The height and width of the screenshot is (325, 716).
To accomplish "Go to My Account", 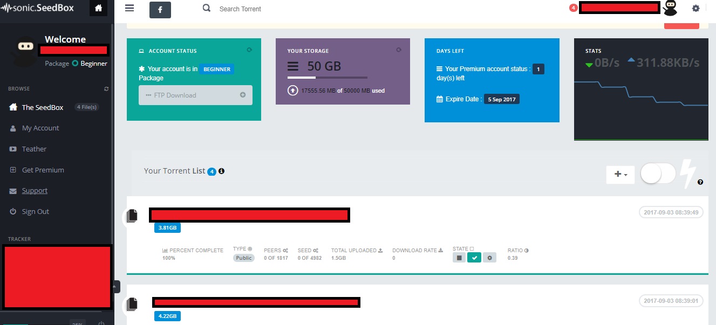I will [x=40, y=128].
